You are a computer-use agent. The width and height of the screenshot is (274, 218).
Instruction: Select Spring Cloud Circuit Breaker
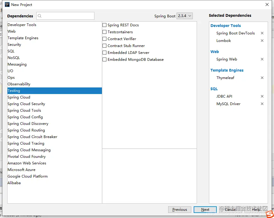55,137
